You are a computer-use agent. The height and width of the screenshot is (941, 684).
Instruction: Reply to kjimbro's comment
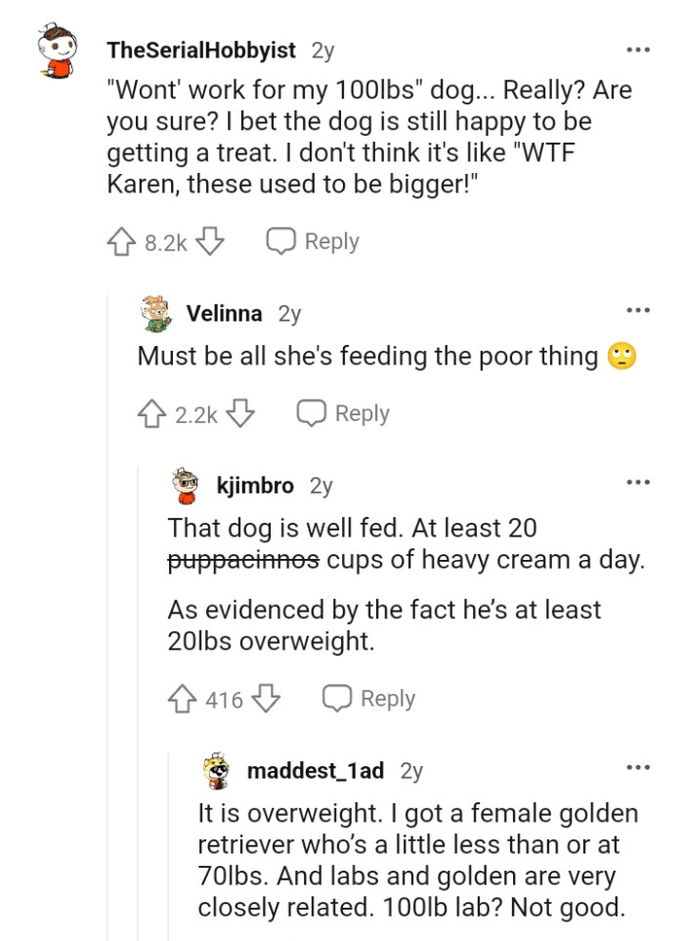[389, 698]
